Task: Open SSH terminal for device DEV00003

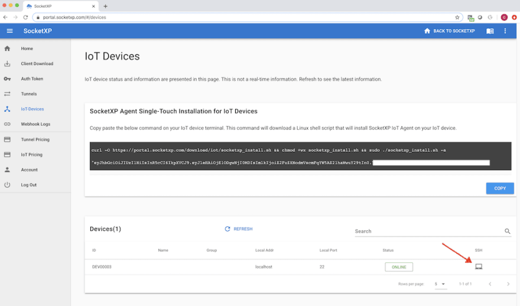Action: (x=479, y=266)
